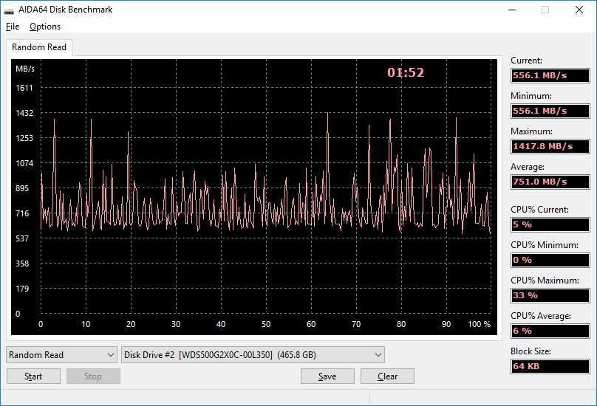Open the Disk Drive #2 selection dropdown
The height and width of the screenshot is (406, 597).
(253, 355)
